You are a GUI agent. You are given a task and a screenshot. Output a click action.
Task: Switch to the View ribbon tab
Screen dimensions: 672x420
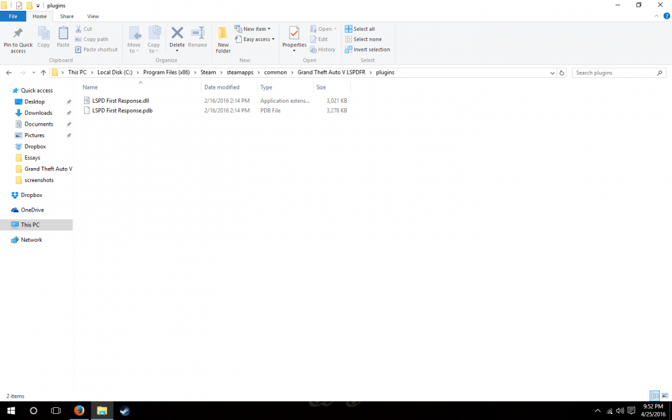pos(93,16)
